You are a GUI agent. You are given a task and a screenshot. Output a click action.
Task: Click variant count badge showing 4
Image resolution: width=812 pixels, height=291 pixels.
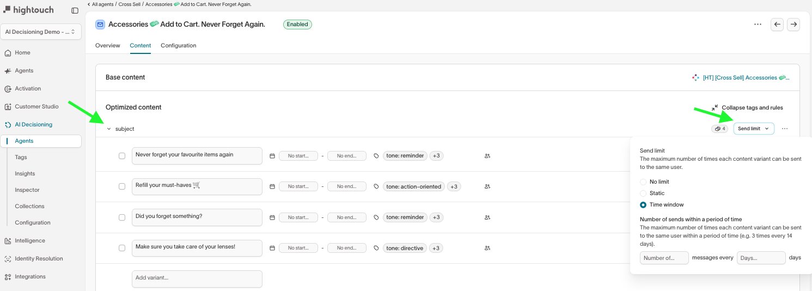point(719,129)
